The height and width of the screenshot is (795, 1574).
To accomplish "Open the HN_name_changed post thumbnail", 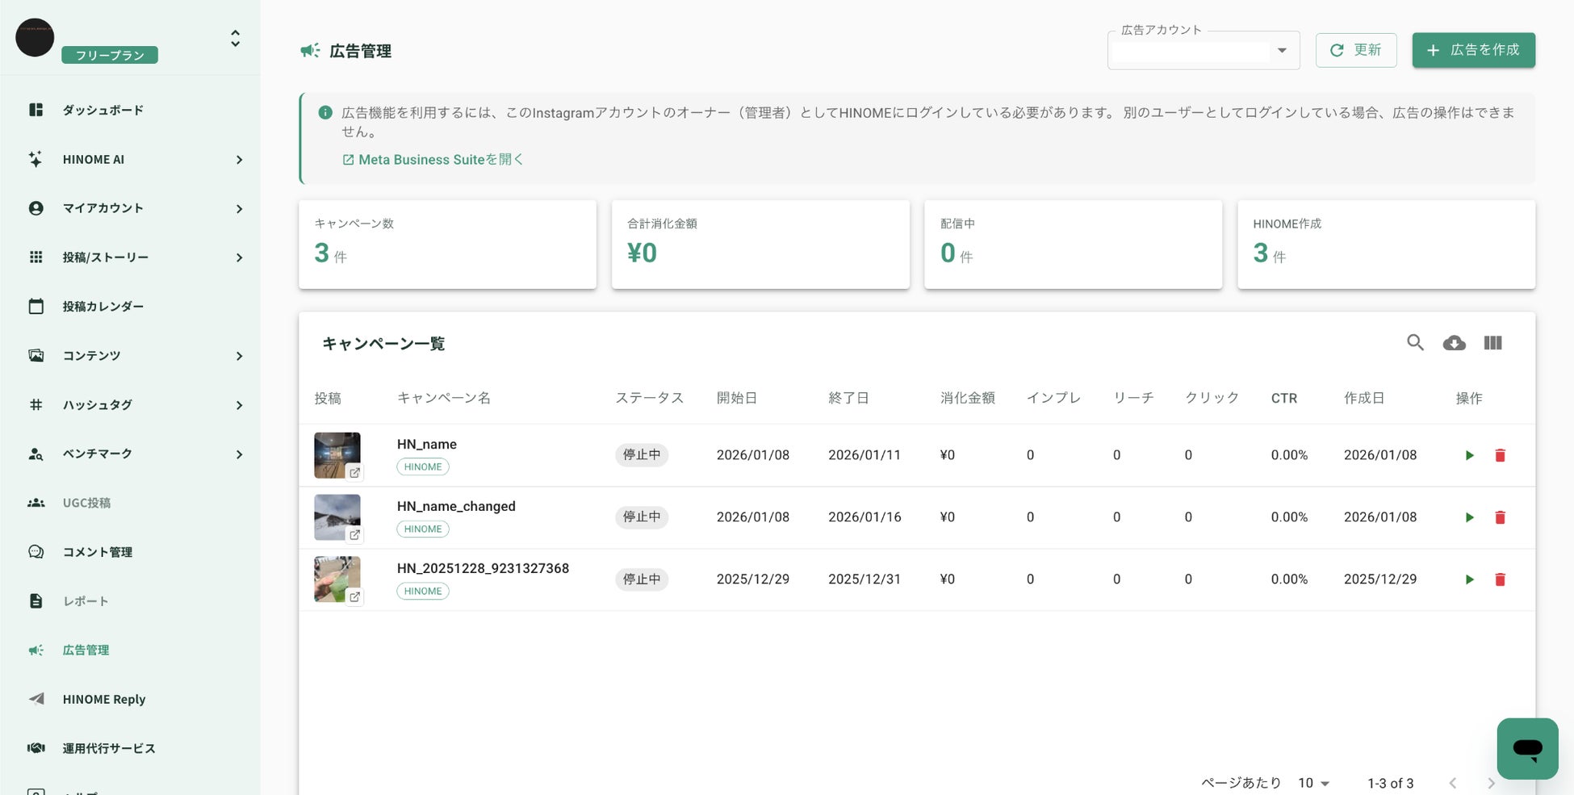I will (x=337, y=517).
